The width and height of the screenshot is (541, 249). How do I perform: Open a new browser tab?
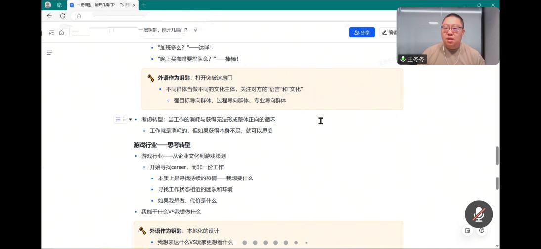144,5
